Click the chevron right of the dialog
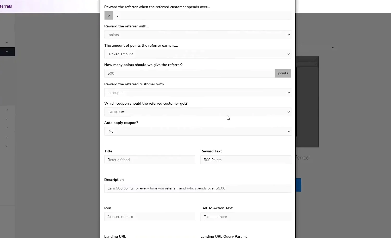The height and width of the screenshot is (238, 391). (333, 48)
